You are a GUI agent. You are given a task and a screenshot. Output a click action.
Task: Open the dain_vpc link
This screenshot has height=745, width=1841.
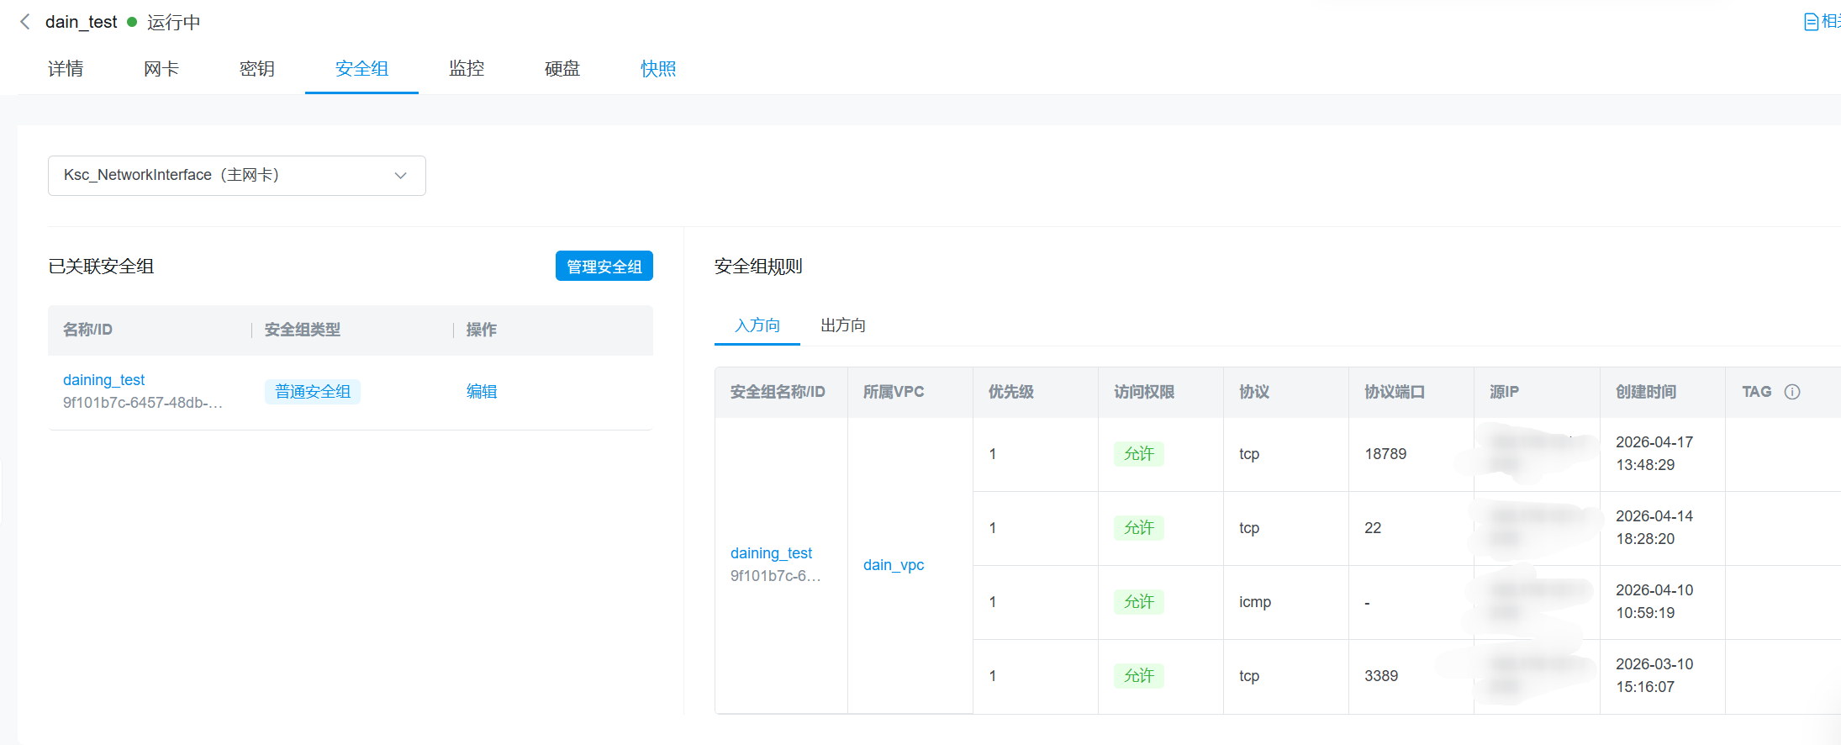(x=894, y=565)
